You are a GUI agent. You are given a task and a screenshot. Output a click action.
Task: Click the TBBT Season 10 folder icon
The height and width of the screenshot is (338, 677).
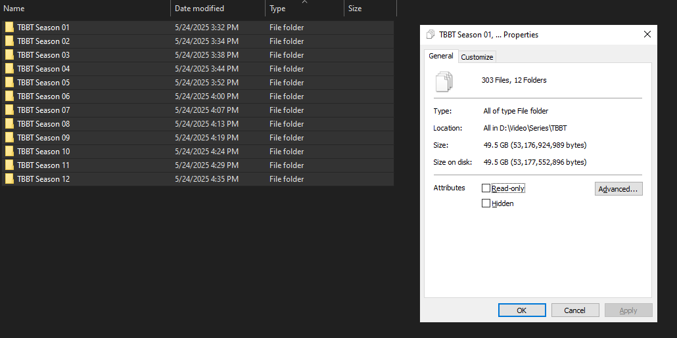(x=9, y=152)
